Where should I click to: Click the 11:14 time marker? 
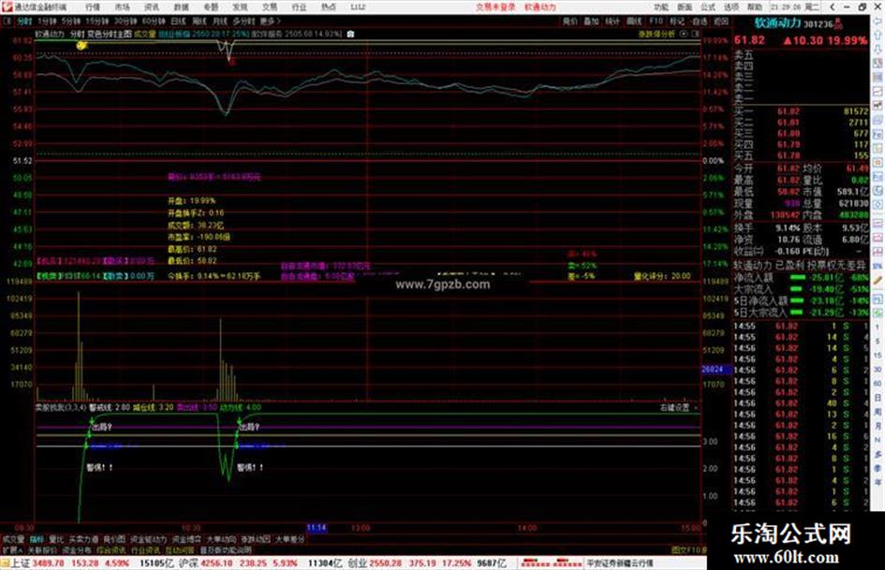(x=317, y=527)
